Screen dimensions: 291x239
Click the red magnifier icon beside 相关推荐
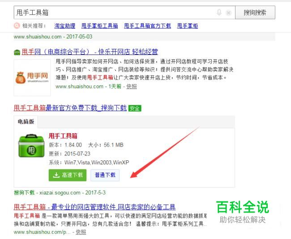17,25
